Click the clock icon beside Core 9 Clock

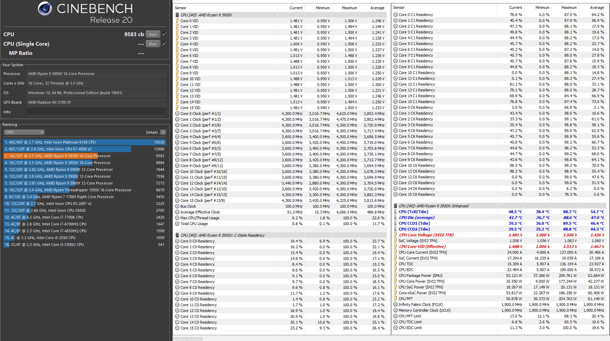coord(177,166)
